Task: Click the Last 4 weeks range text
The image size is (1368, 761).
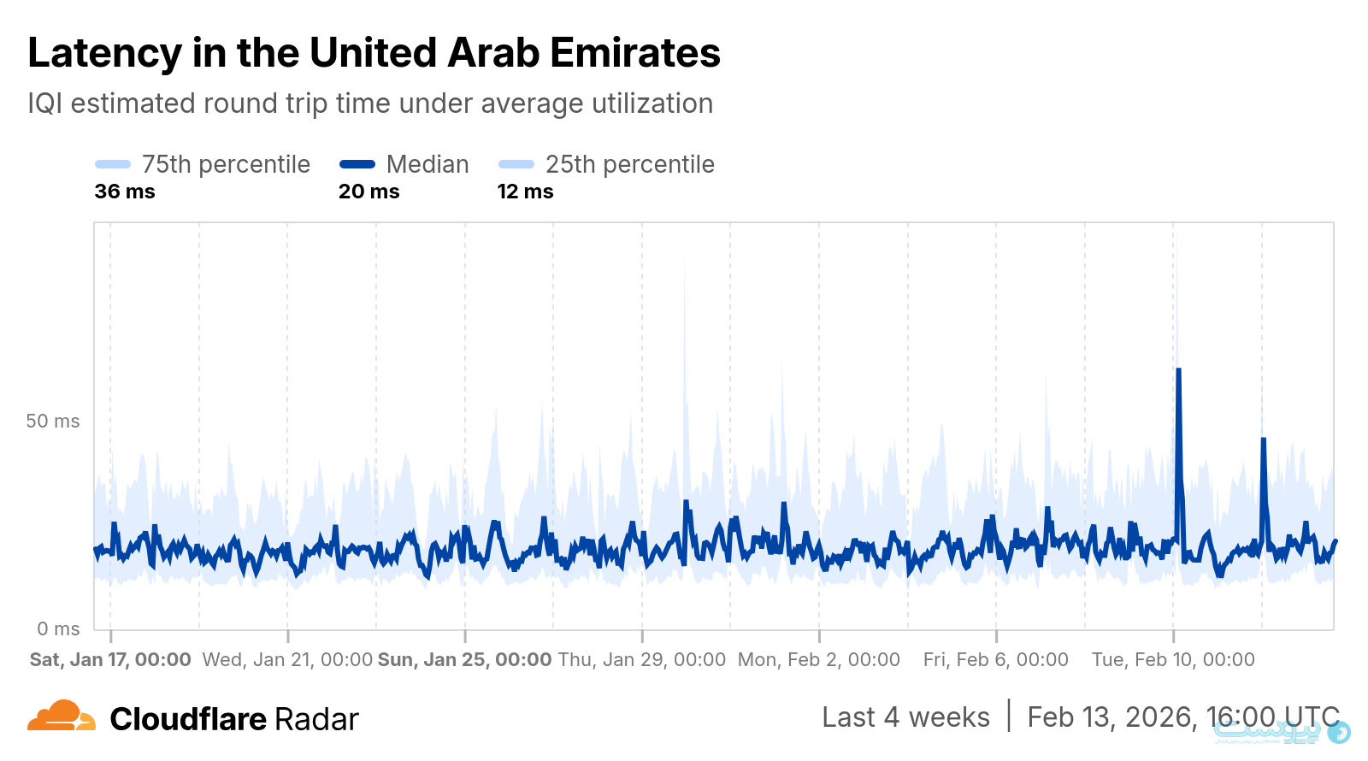Action: (905, 717)
